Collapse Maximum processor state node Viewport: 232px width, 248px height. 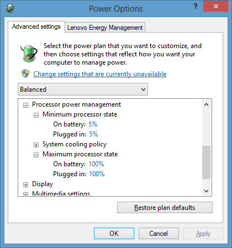click(x=36, y=155)
